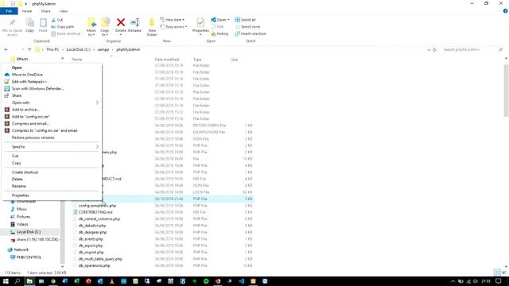Click the red Delete X icon
Viewport: 509px width, 286px height.
pyautogui.click(x=120, y=22)
